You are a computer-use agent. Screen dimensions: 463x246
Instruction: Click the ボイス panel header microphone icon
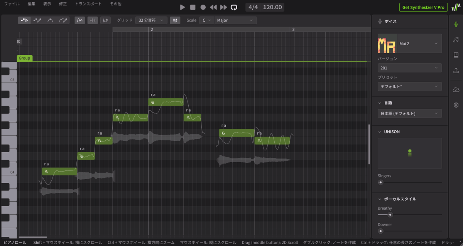coord(380,21)
